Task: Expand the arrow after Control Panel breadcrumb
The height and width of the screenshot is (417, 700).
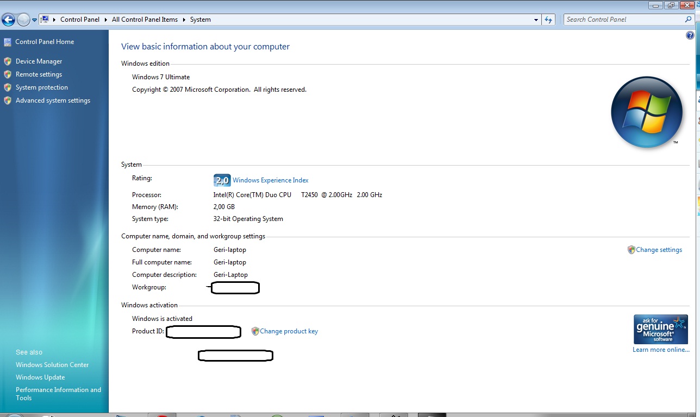Action: pos(105,20)
